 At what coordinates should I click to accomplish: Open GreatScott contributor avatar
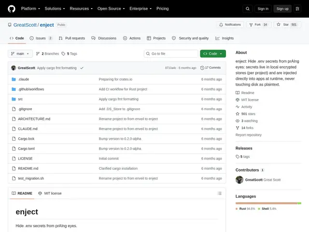click(239, 180)
